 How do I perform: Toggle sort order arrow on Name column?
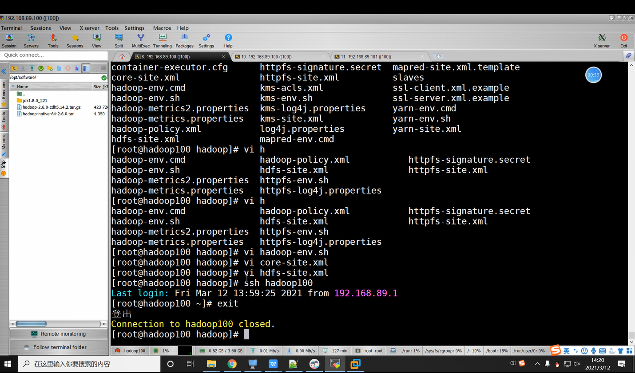point(13,86)
